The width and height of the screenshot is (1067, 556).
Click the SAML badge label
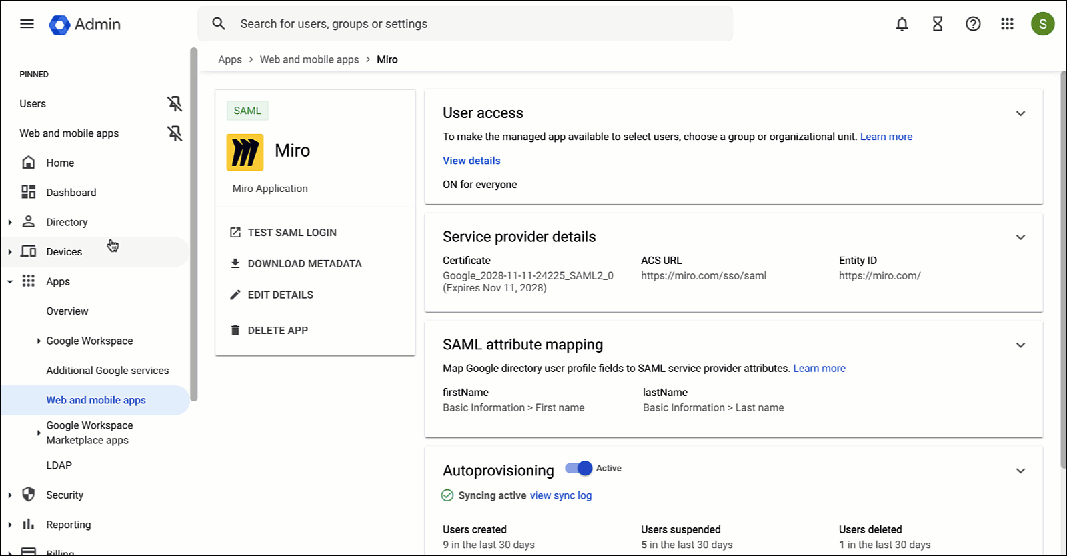pos(247,111)
